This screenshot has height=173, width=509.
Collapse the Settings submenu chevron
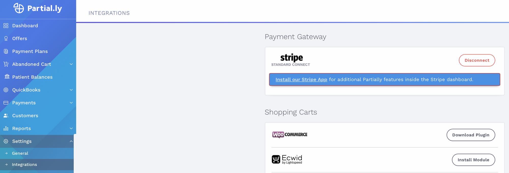point(71,141)
